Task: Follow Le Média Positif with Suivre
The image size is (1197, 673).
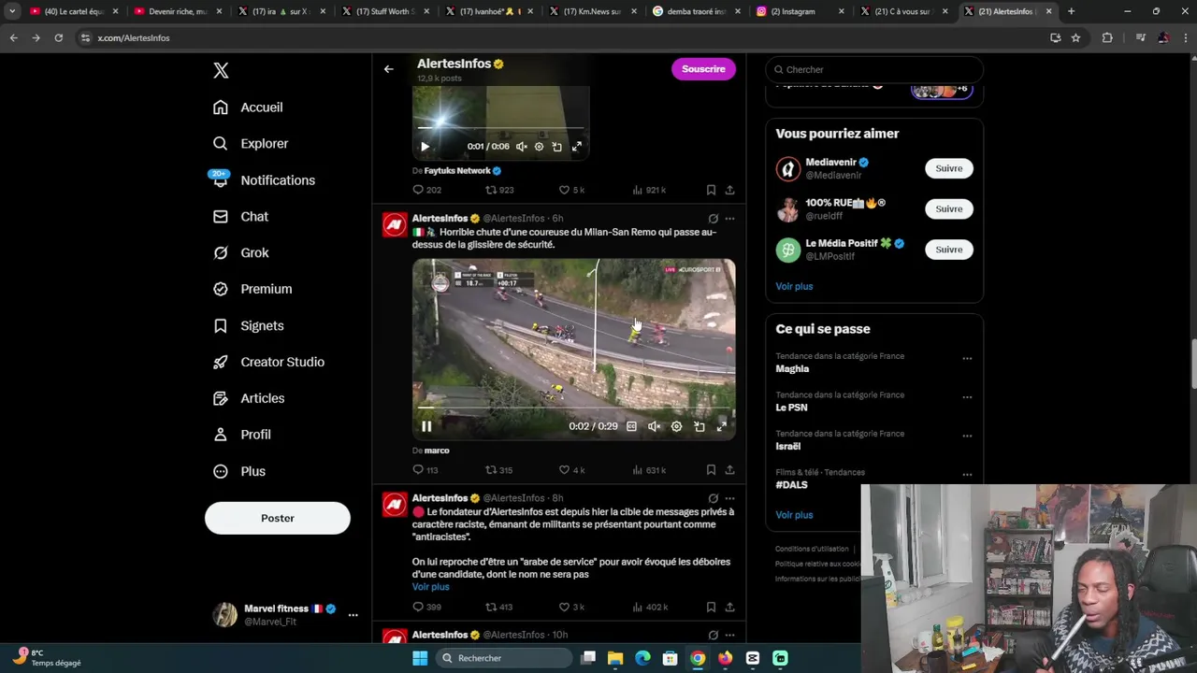Action: pyautogui.click(x=949, y=250)
